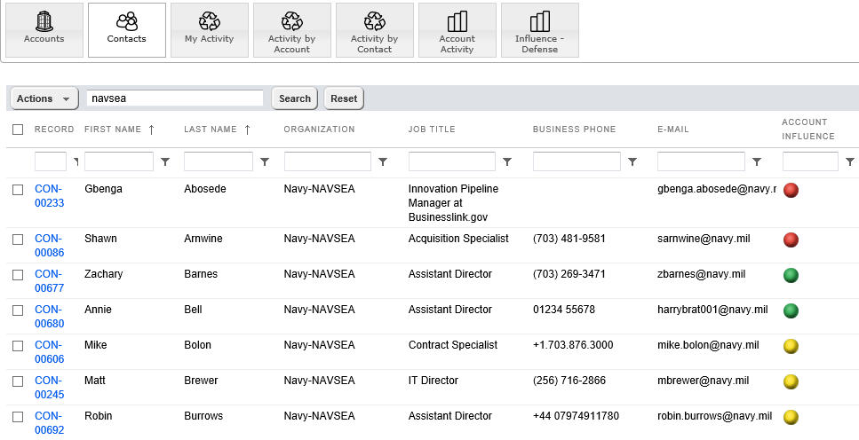Click filter funnel icon for E-mail

(757, 162)
